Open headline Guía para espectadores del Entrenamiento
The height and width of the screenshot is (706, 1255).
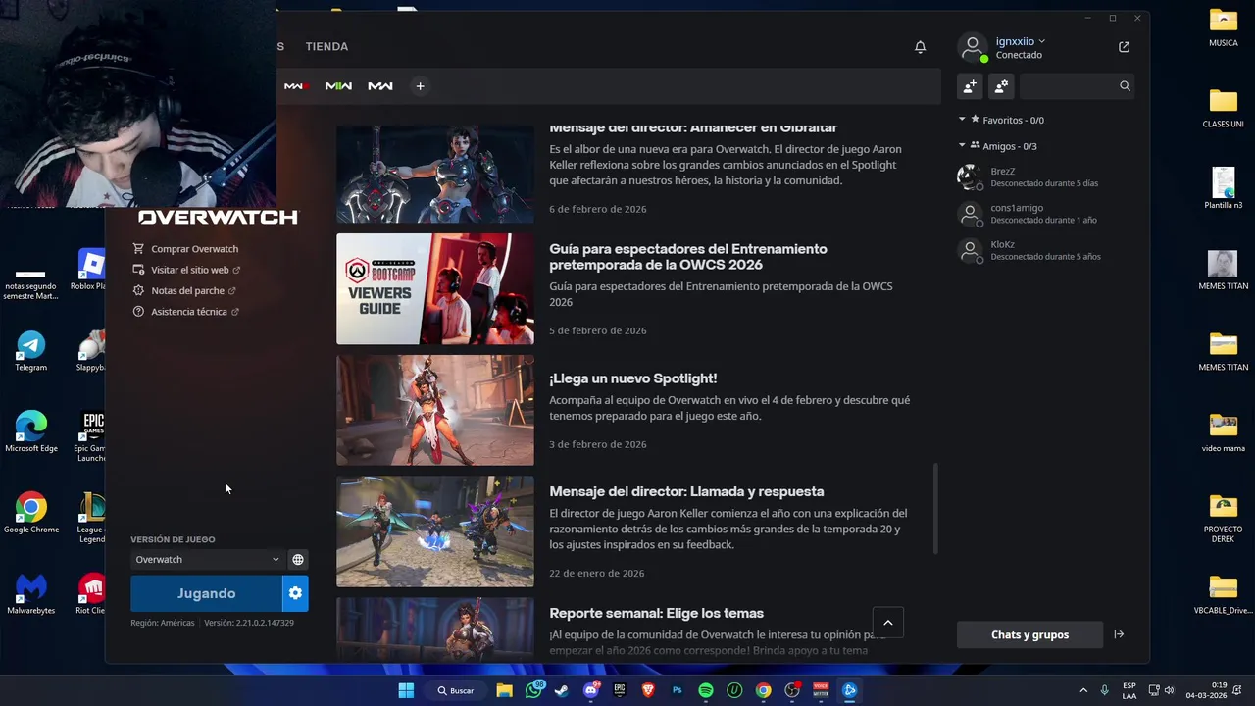point(688,257)
